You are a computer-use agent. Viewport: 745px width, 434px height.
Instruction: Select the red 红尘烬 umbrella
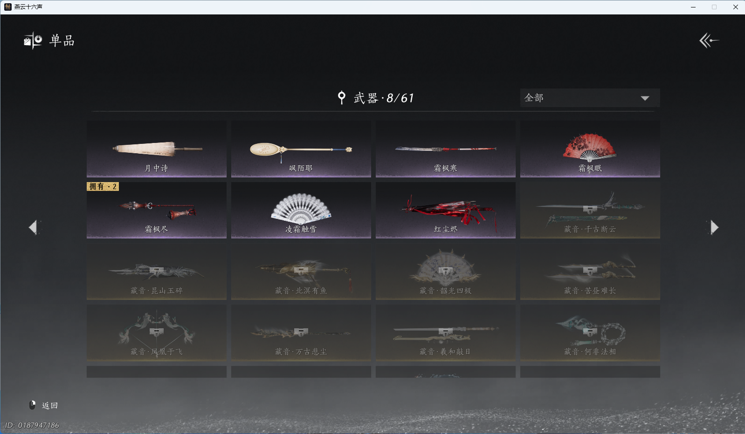click(446, 210)
